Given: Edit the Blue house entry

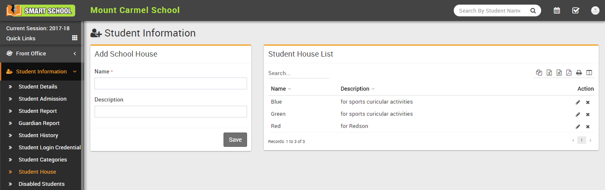Looking at the screenshot, I should (x=578, y=102).
